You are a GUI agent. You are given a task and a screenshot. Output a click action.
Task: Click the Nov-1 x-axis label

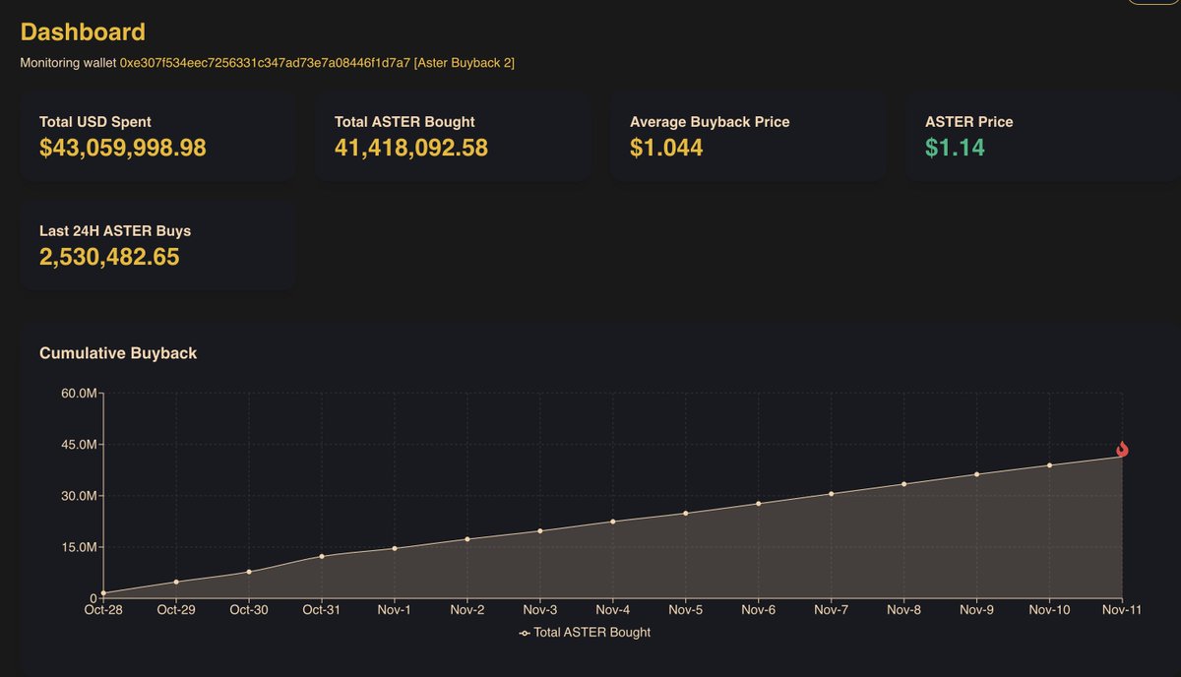coord(395,610)
